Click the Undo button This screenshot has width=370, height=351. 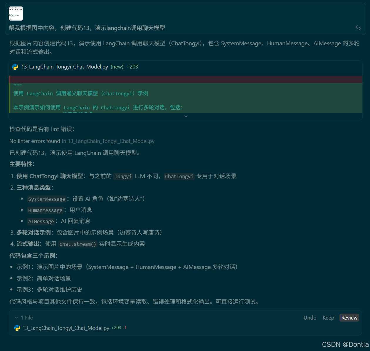pos(310,317)
